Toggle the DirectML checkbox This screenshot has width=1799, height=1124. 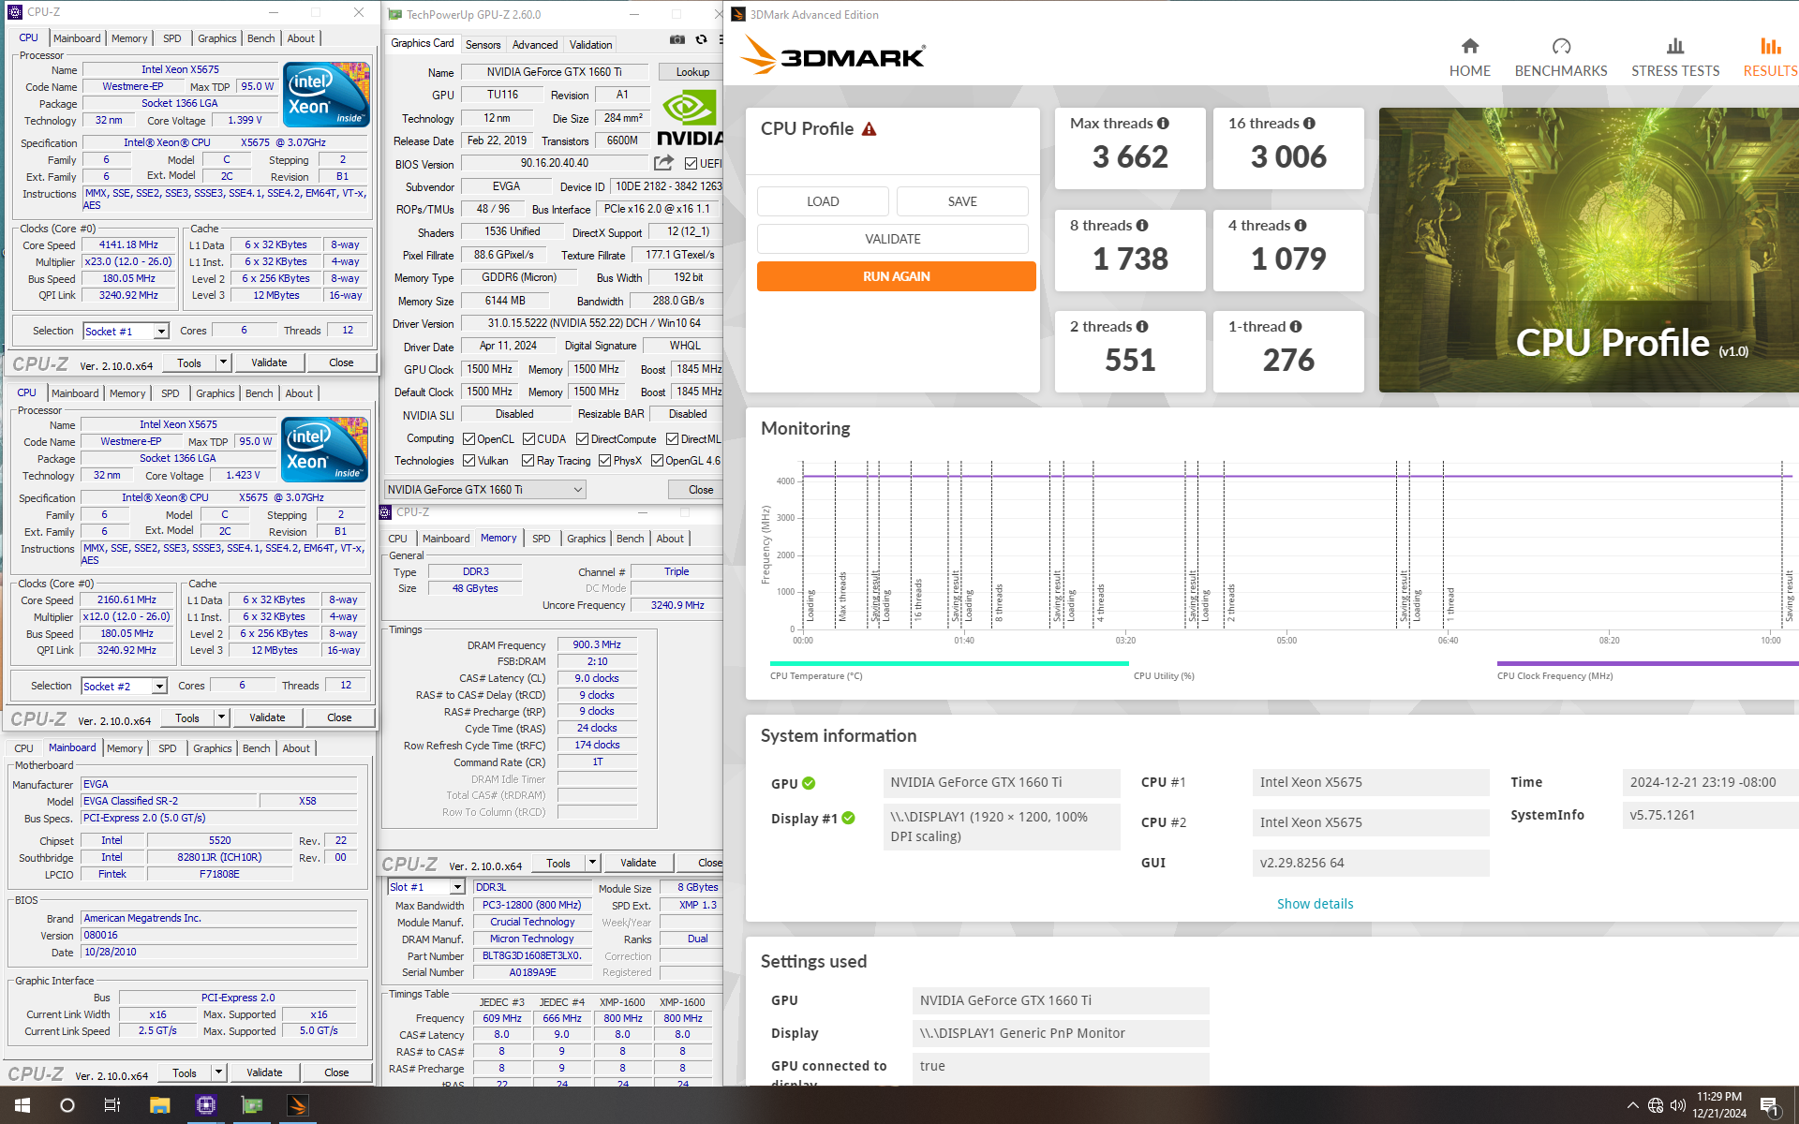673,439
